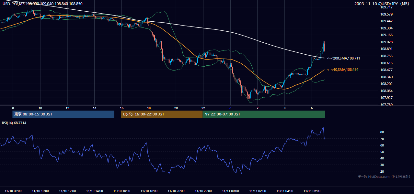Click price axis value 108.340
Image resolution: width=414 pixels, height=194 pixels.
coord(387,77)
